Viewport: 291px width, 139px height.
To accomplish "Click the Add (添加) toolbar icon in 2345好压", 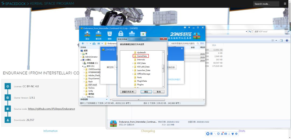I will tap(87, 34).
